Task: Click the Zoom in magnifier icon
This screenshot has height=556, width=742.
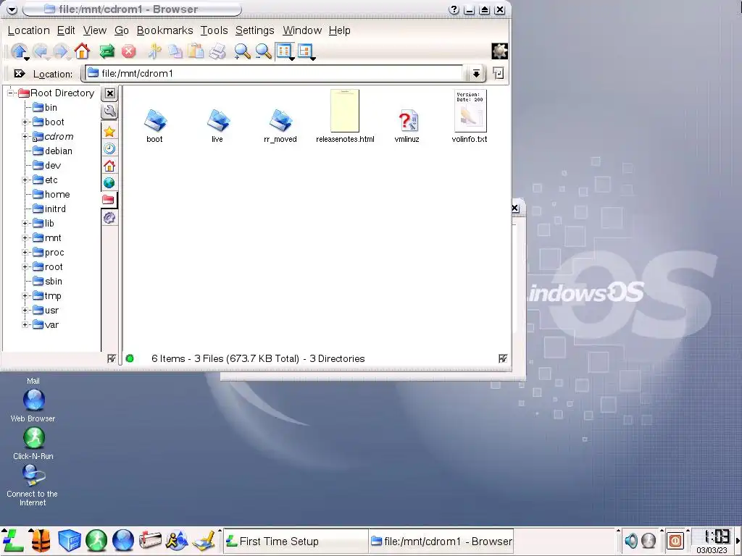Action: 242,51
